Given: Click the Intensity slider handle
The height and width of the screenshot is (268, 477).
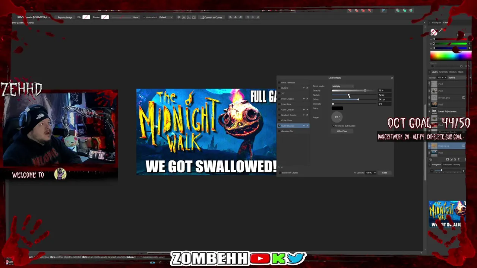Looking at the screenshot, I should point(333,104).
